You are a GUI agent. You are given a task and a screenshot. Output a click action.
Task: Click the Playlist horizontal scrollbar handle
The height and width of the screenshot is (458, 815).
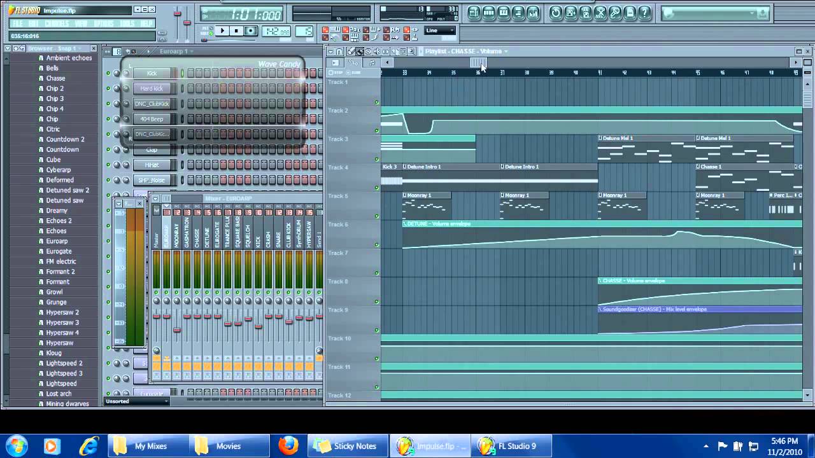coord(478,62)
